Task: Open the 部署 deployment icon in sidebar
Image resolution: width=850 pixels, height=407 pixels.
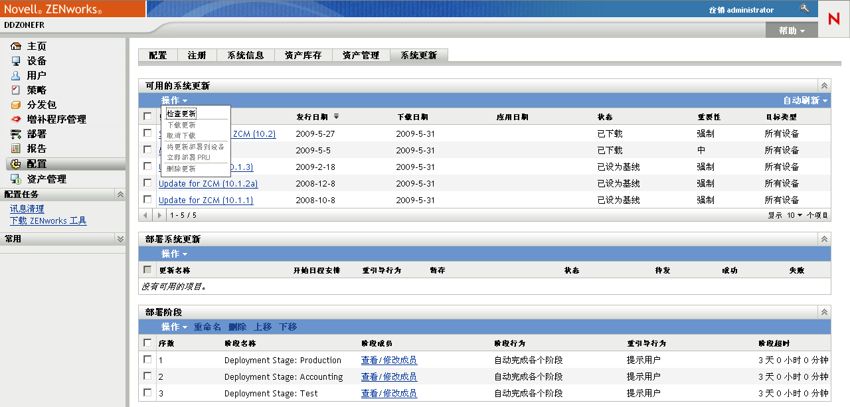Action: pyautogui.click(x=16, y=134)
